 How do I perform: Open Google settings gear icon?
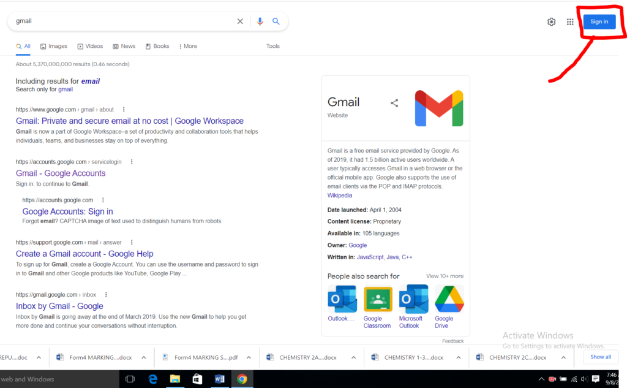[552, 21]
